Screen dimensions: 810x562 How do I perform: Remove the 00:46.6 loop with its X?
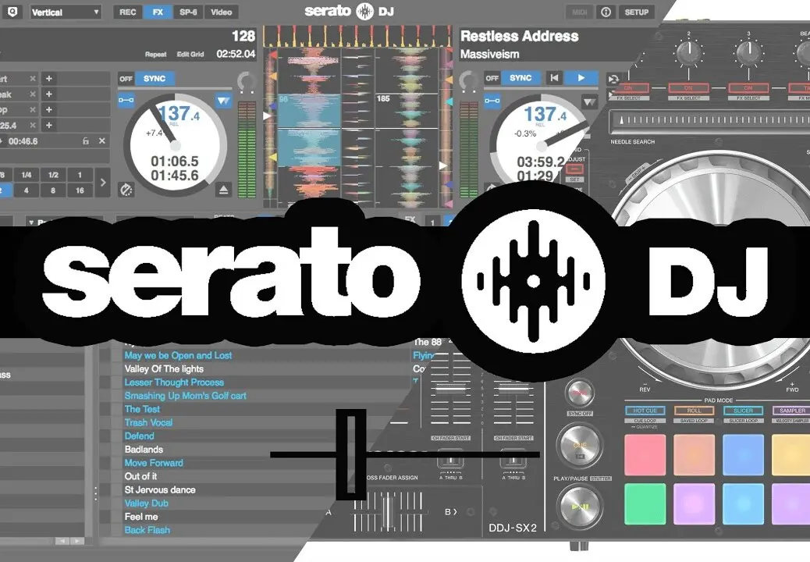101,141
